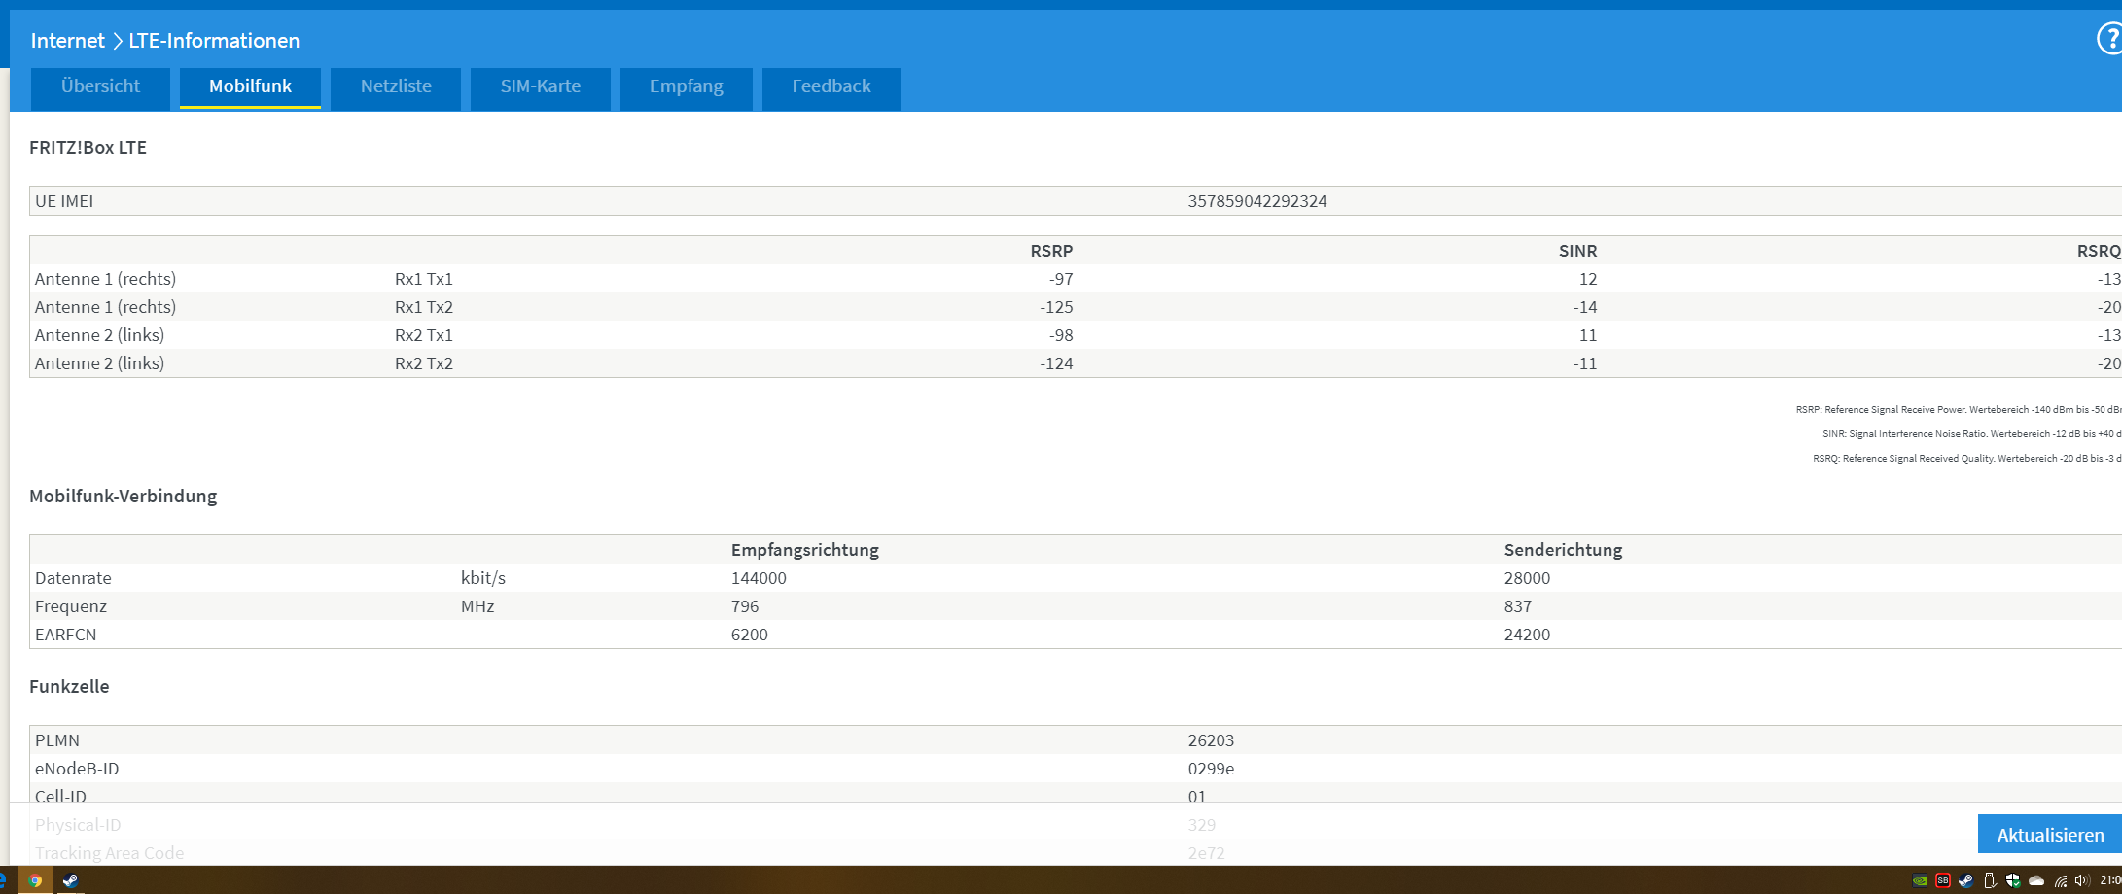Screen dimensions: 2122x894
Task: Click the RSRP Wertebereich footnote
Action: [1958, 410]
